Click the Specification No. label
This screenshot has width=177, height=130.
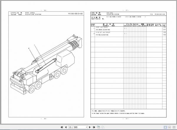[98, 19]
